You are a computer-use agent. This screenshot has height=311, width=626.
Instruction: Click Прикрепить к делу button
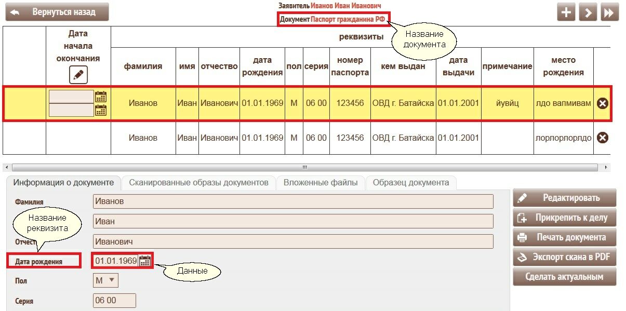click(565, 218)
